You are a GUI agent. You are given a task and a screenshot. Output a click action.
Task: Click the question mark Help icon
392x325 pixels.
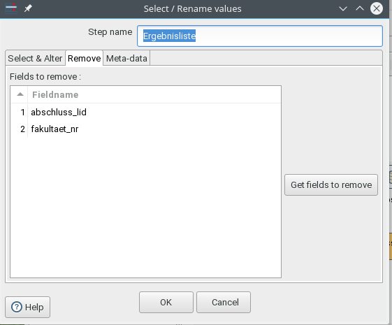tap(17, 307)
